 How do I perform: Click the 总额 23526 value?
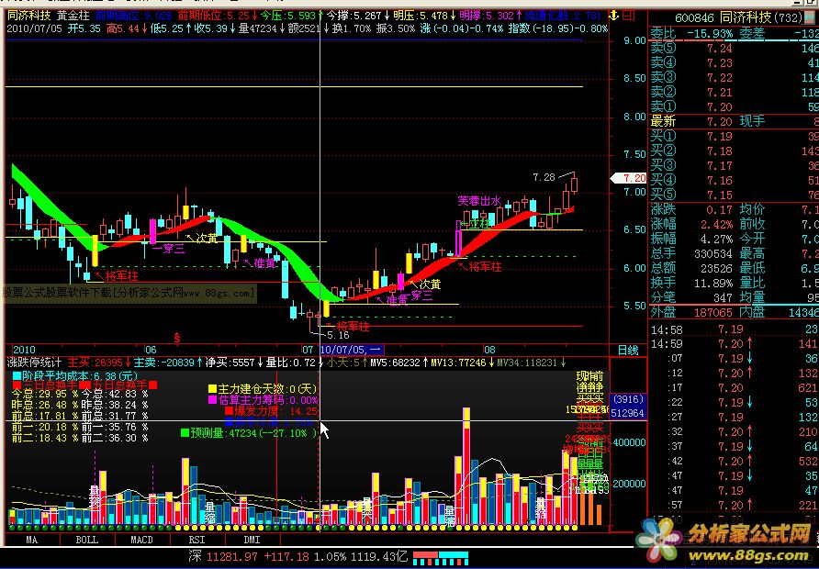coord(716,268)
